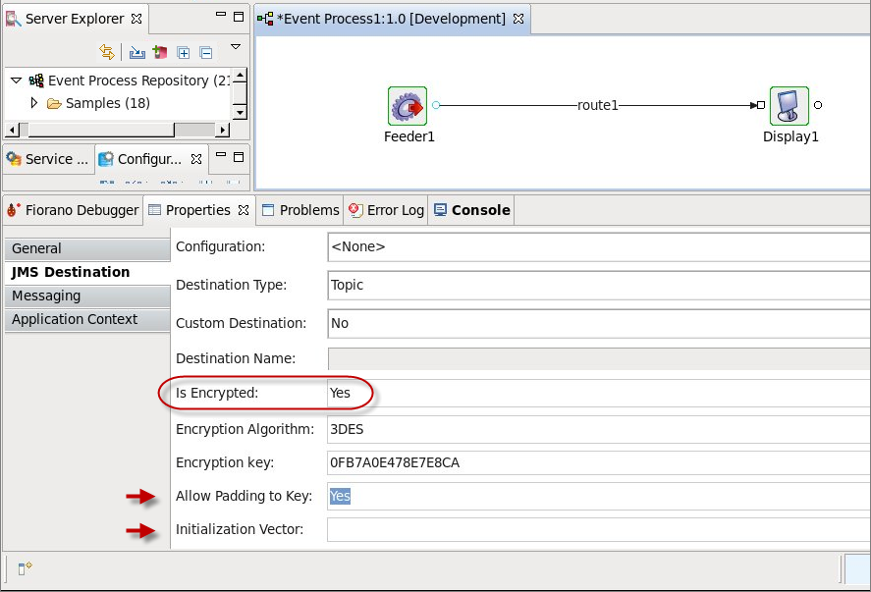
Task: Select the route1 connection label
Action: 598,105
